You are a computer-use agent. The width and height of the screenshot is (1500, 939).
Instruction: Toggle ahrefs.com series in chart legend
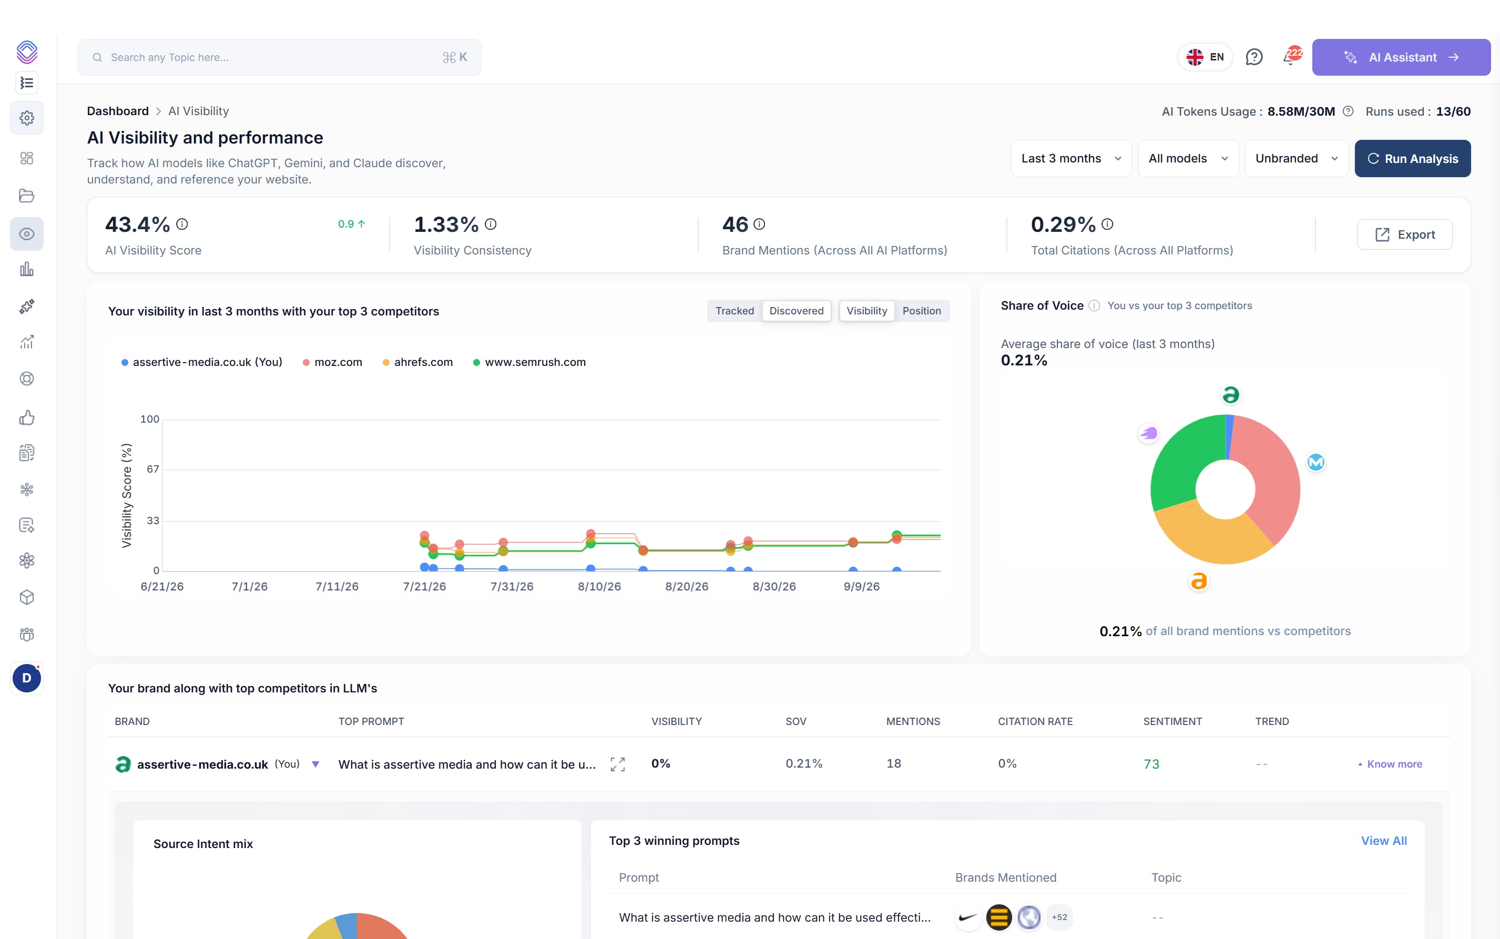417,362
